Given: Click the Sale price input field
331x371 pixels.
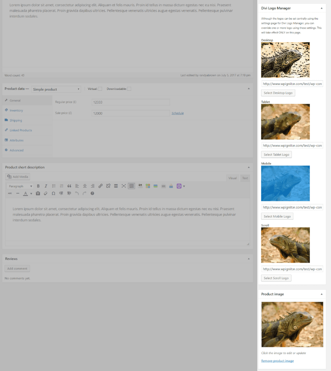Looking at the screenshot, I should pos(131,113).
